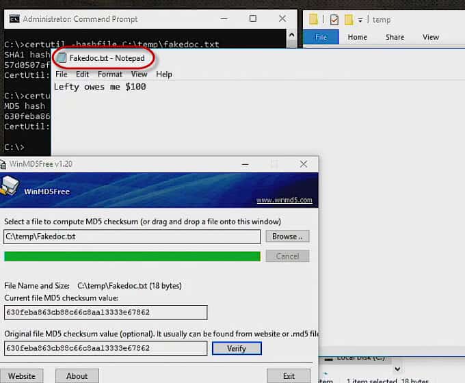Click the WinMD5Free title bar icon

point(3,164)
